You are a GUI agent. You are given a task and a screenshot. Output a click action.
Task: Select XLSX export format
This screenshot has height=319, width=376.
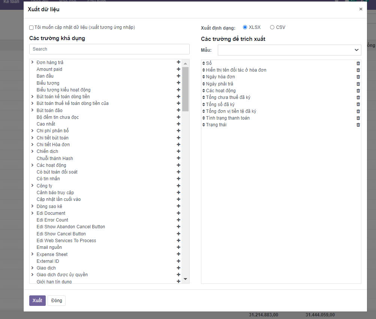tap(245, 27)
